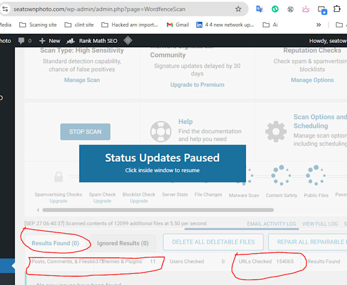
Task: Open the Howdy user account menu
Action: (328, 41)
